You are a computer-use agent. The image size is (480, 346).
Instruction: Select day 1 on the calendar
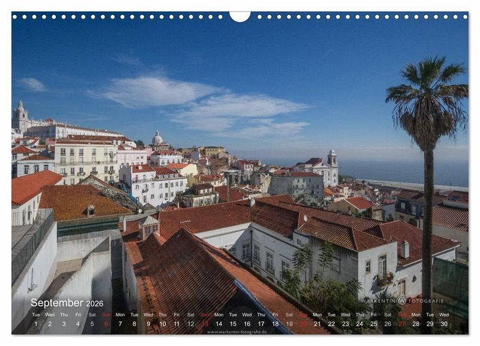[35, 324]
